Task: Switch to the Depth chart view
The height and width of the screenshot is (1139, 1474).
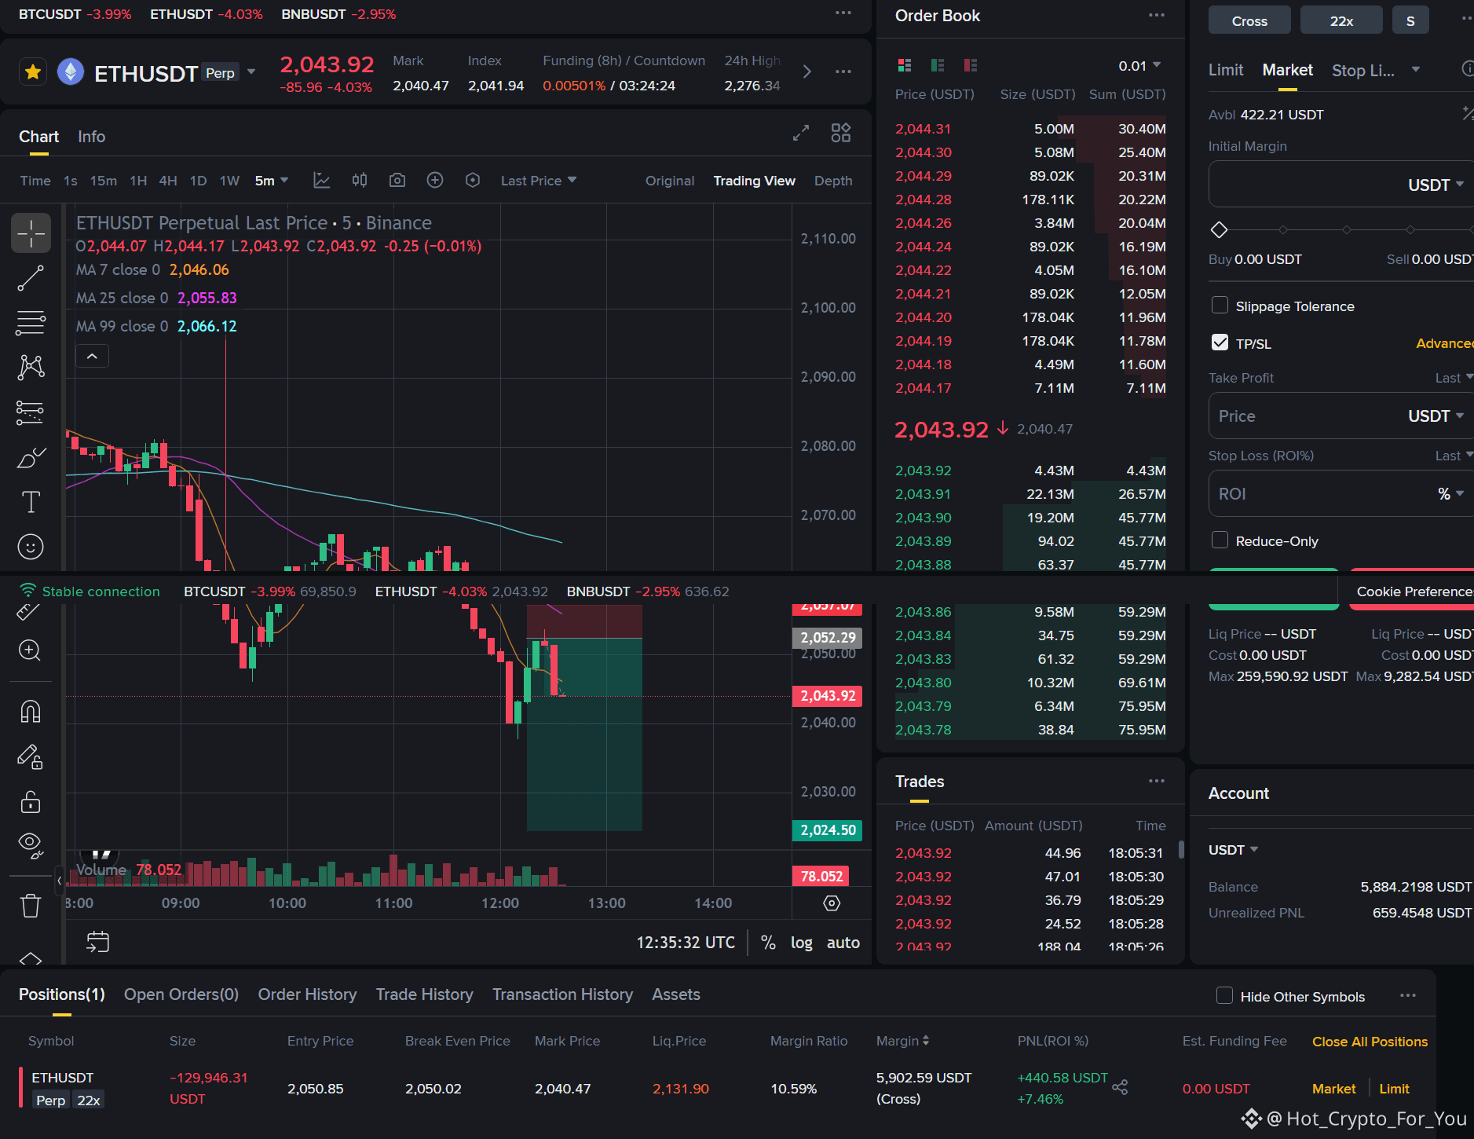Action: pos(833,181)
